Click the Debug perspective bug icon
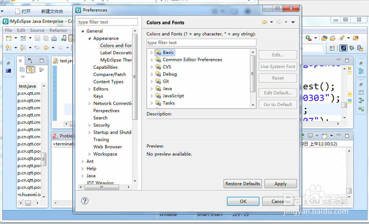Screen dimensions: 369x224 tap(352, 48)
